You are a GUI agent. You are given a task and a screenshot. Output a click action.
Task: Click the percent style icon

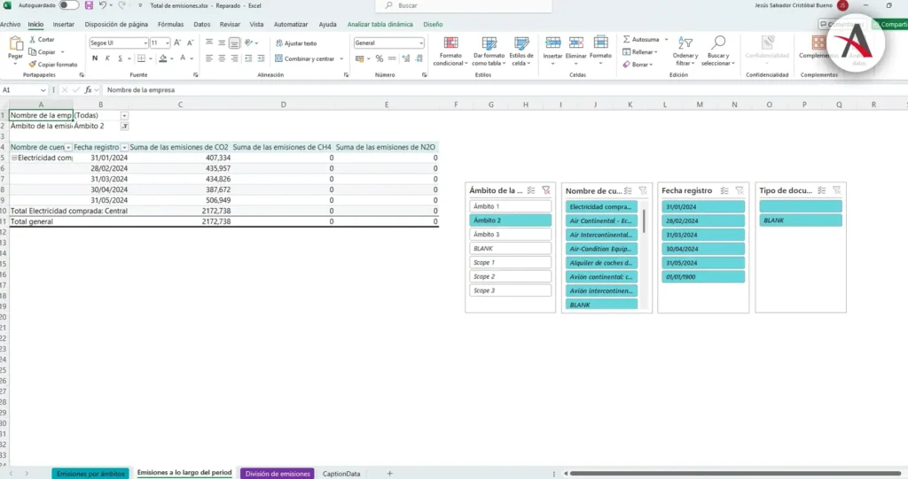pos(379,58)
